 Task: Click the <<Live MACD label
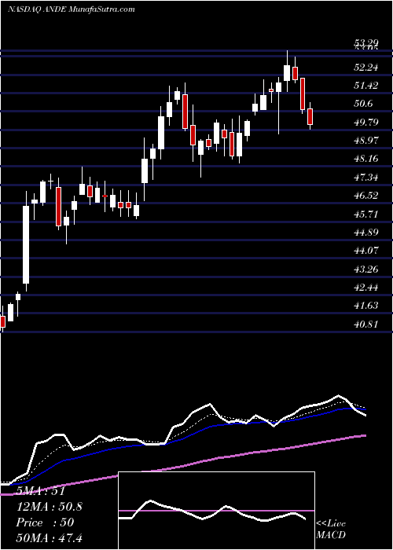click(331, 529)
